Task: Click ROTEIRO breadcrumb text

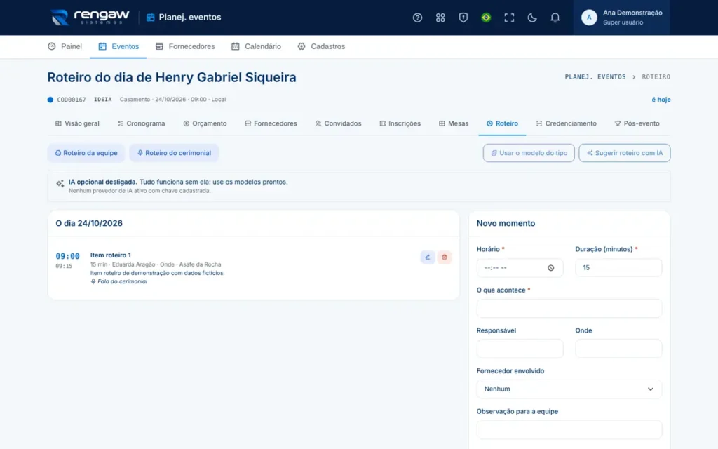Action: click(656, 77)
